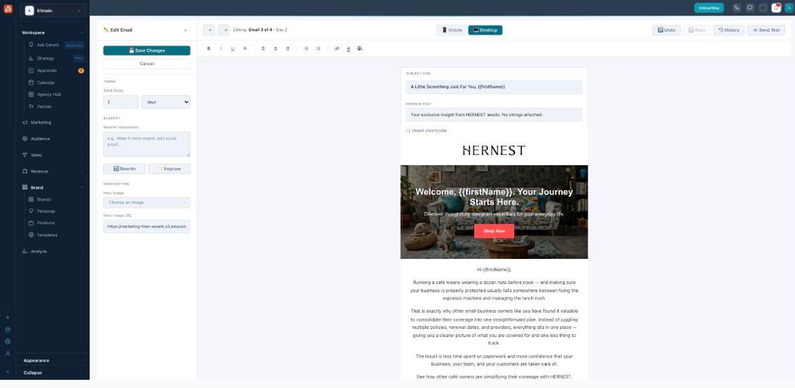
Task: Click the Cancel button in Edit Email panel
Action: coord(147,64)
